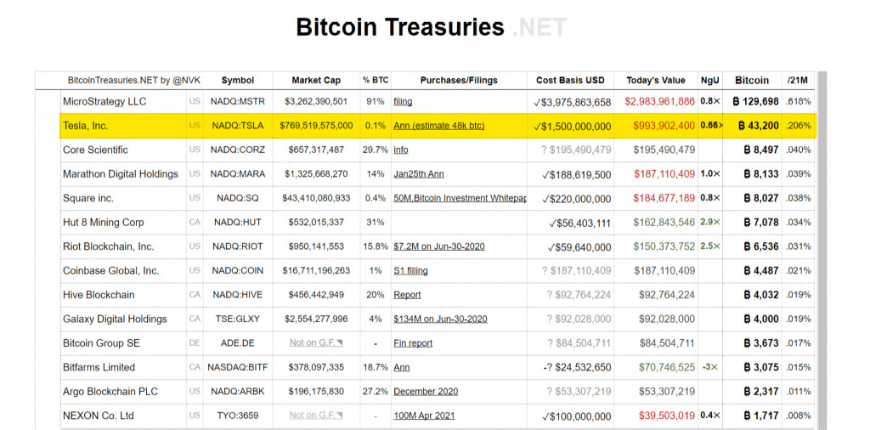This screenshot has height=430, width=870.
Task: Expand Not on G.F. cell for ADE.DE
Action: tap(316, 342)
